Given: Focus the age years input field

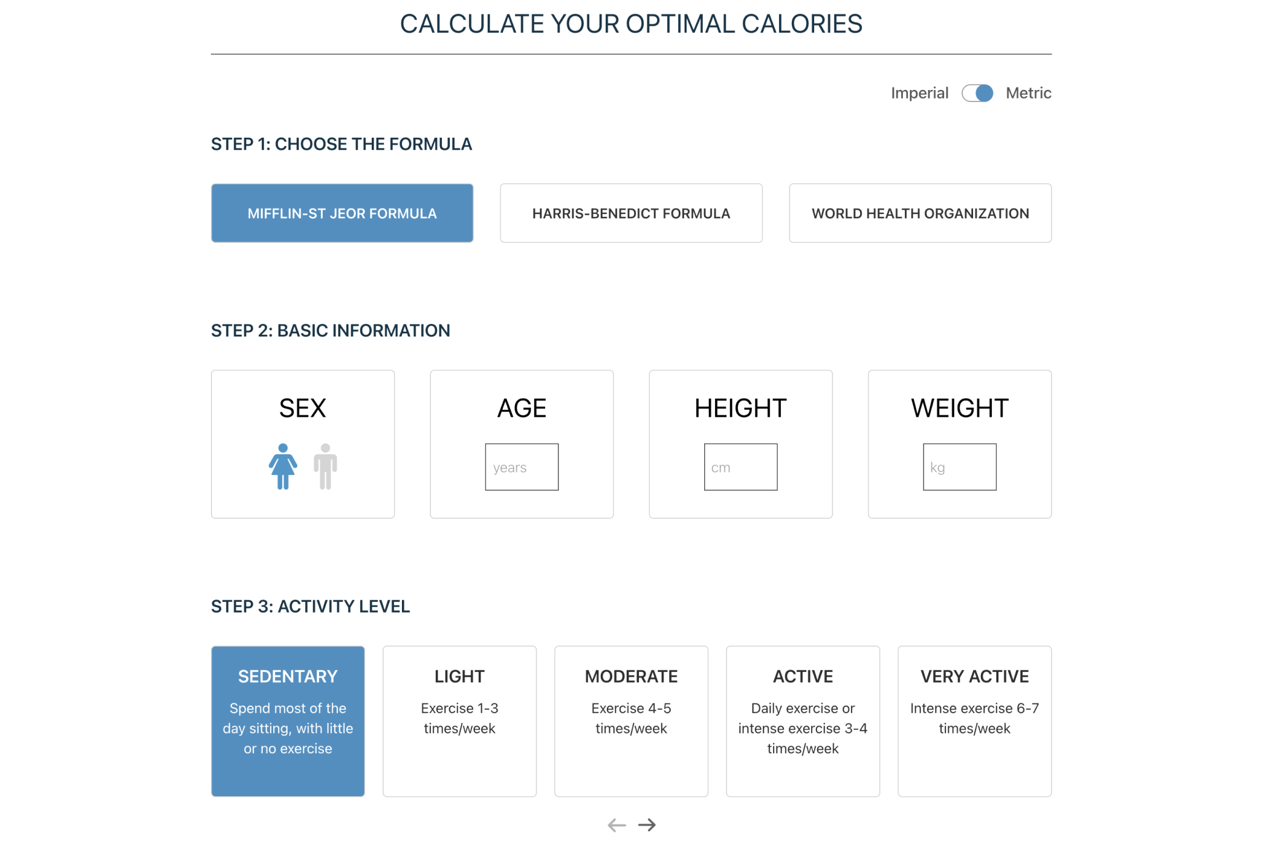Looking at the screenshot, I should click(522, 467).
